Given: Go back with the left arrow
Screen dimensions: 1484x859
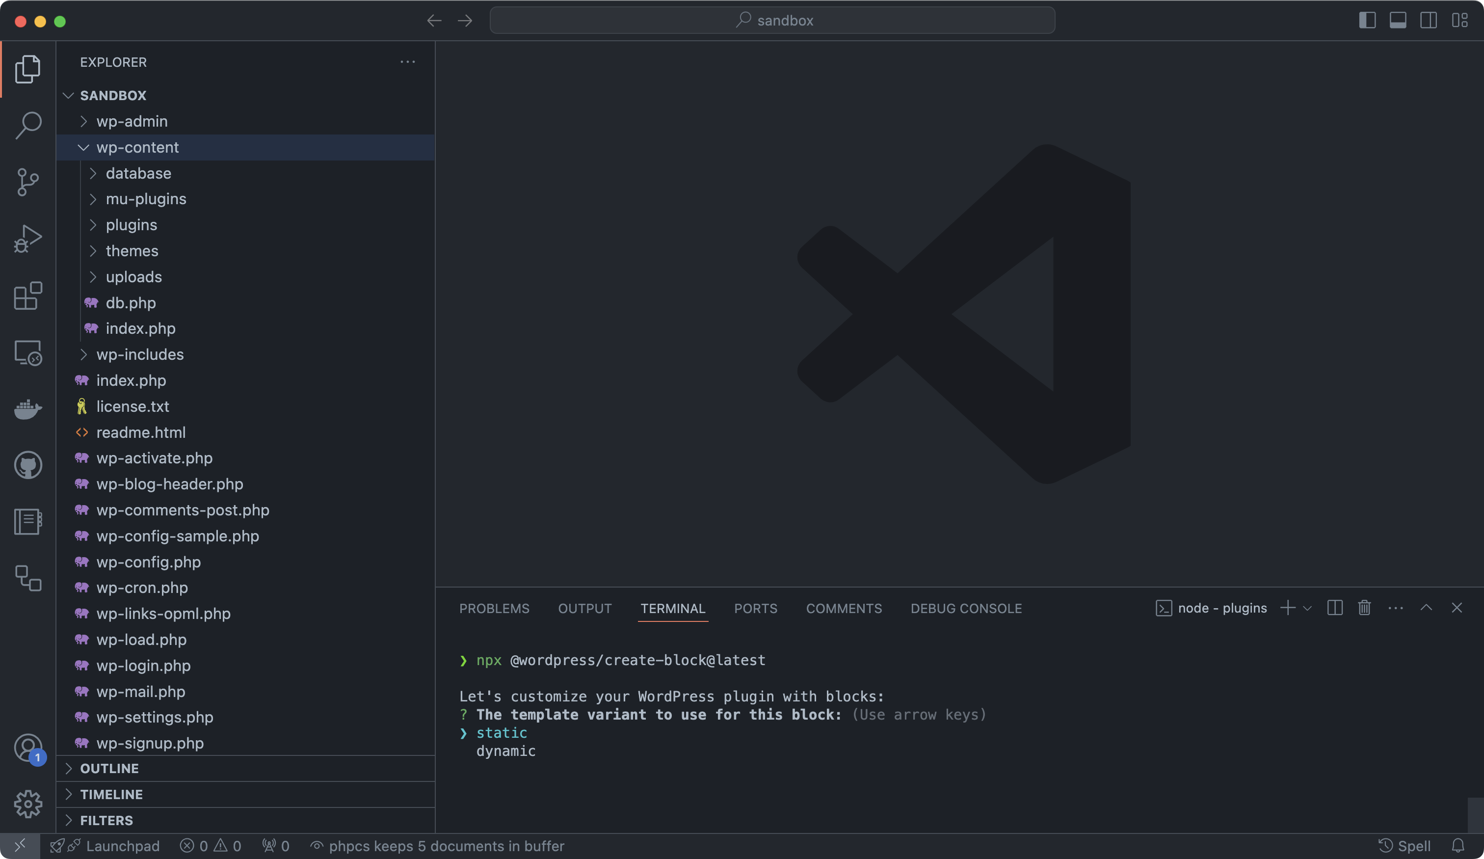Looking at the screenshot, I should pyautogui.click(x=434, y=21).
